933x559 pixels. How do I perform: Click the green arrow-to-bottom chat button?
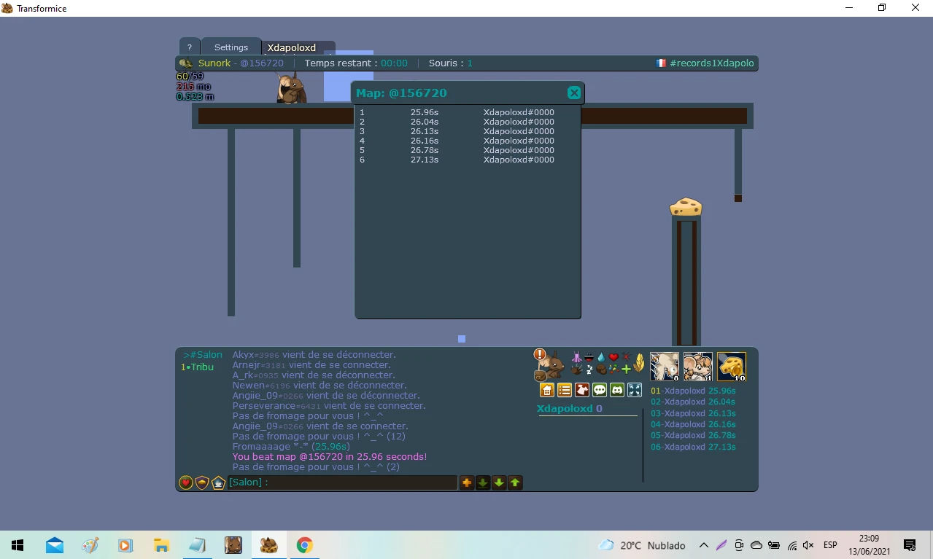click(x=483, y=482)
